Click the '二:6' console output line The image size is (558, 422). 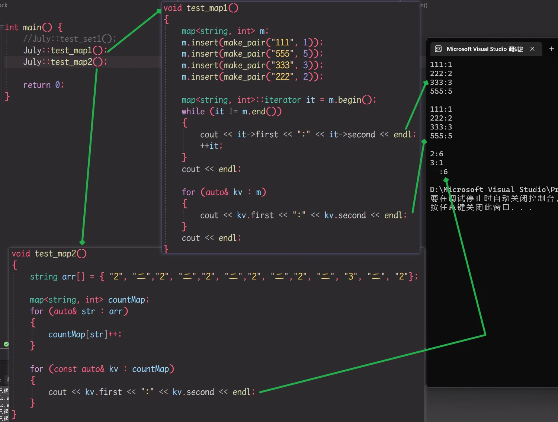point(439,172)
